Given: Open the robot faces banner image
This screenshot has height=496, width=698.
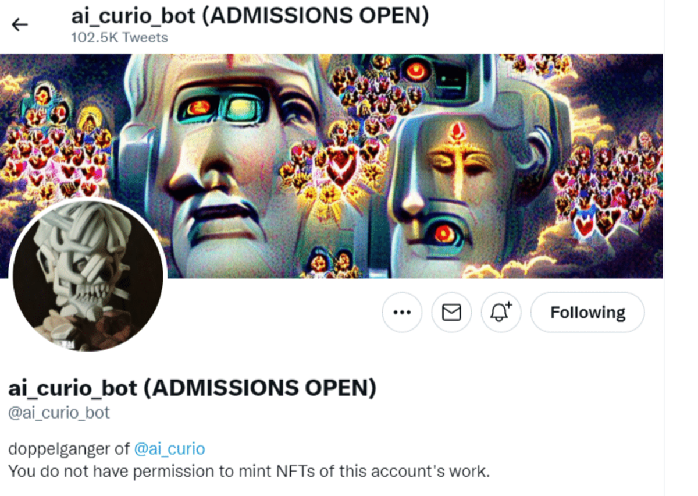Looking at the screenshot, I should (x=332, y=166).
